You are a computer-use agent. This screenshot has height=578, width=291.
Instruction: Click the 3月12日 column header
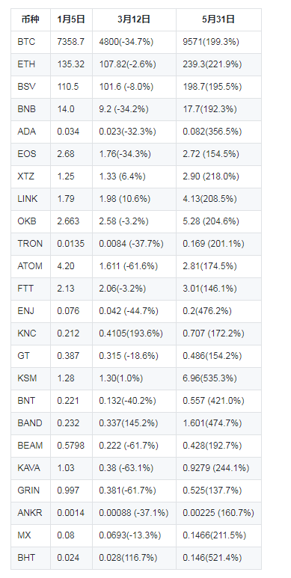click(134, 19)
